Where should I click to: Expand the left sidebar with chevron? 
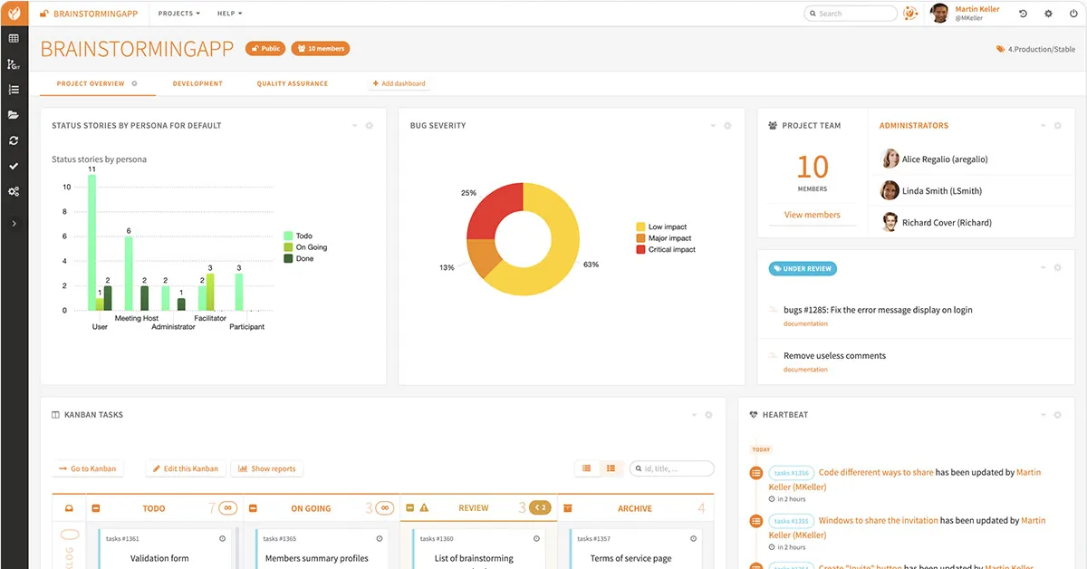click(x=14, y=224)
